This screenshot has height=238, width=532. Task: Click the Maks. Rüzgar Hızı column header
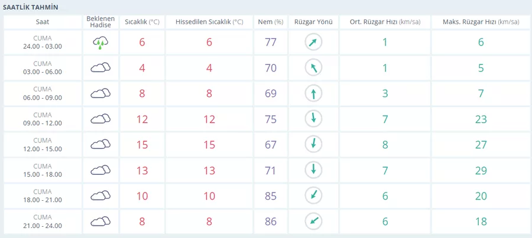pyautogui.click(x=480, y=22)
